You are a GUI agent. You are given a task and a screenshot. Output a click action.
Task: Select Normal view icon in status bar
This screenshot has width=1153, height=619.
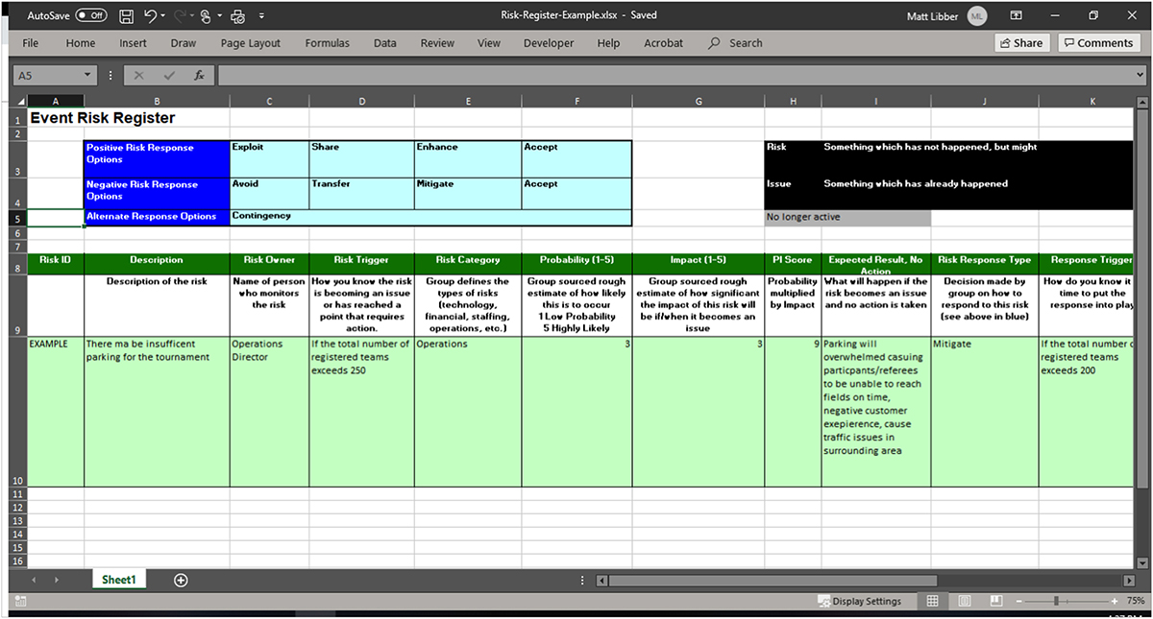(932, 602)
